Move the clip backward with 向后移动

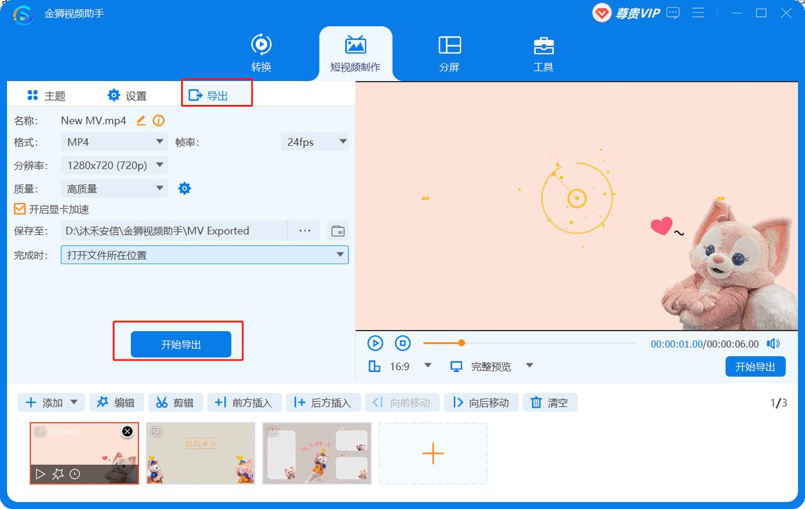point(481,403)
